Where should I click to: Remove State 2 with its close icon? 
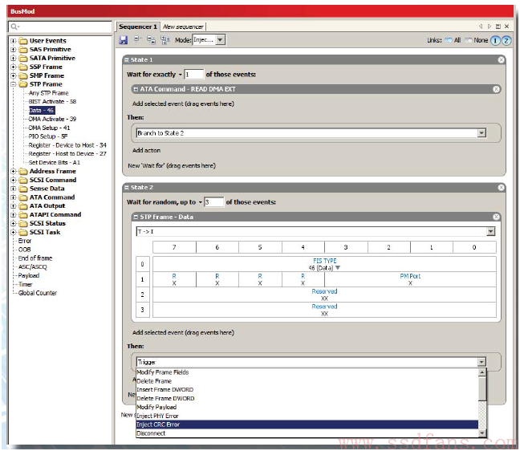click(501, 187)
